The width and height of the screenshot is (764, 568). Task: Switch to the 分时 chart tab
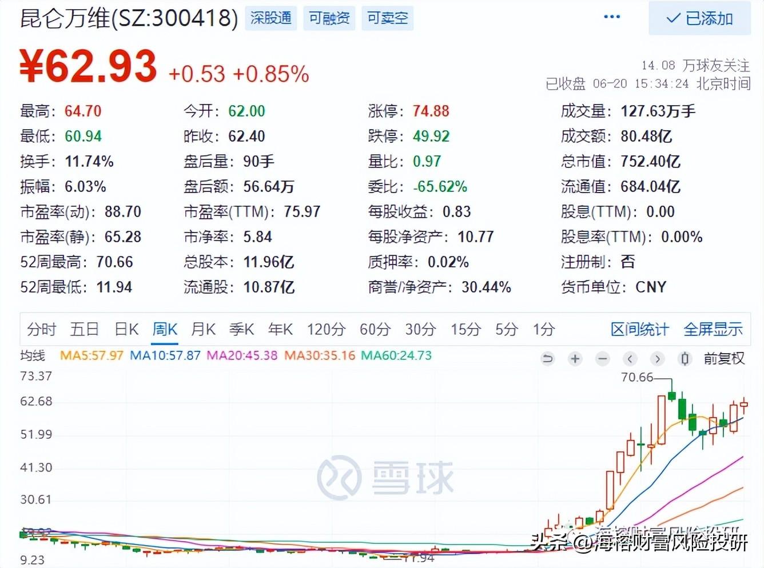click(x=42, y=330)
